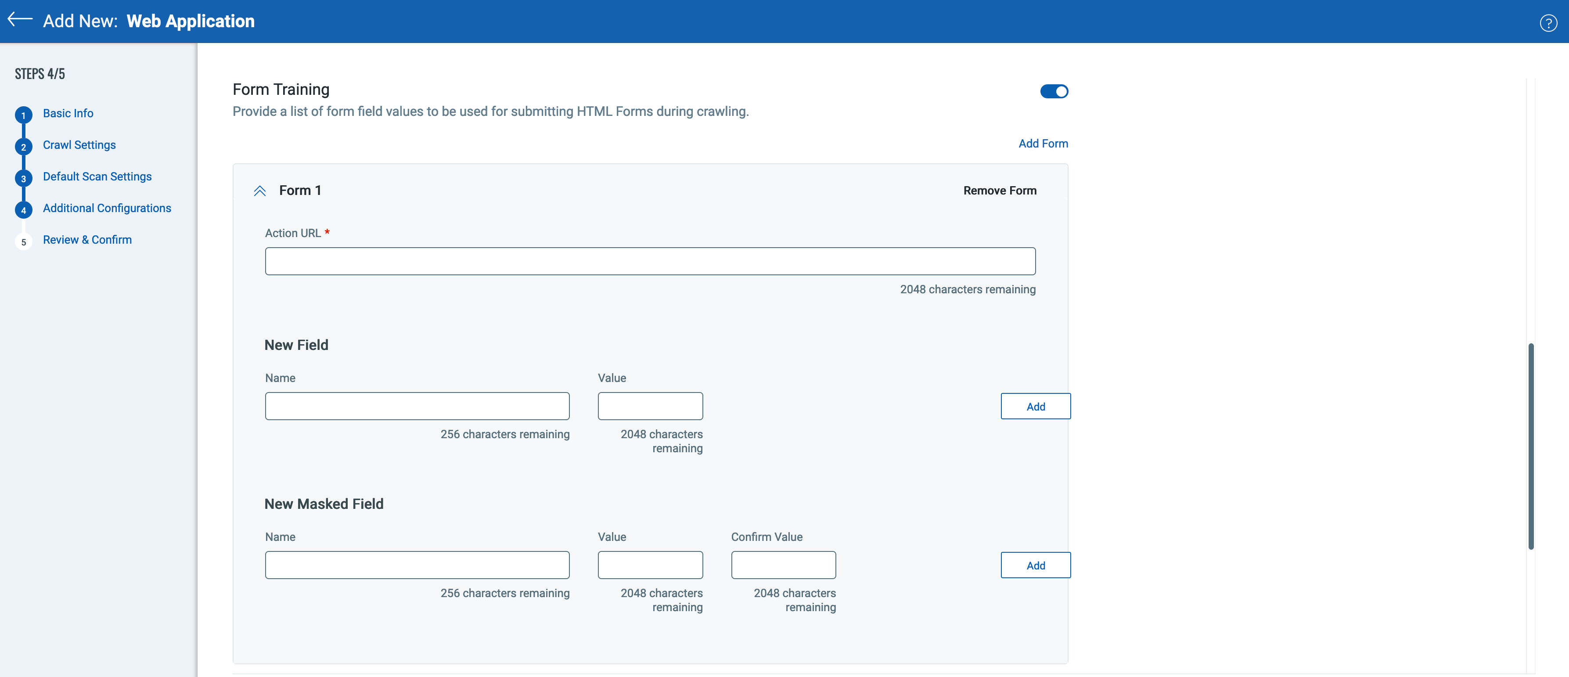Click Add button next to New Field
The height and width of the screenshot is (677, 1569).
(x=1035, y=406)
